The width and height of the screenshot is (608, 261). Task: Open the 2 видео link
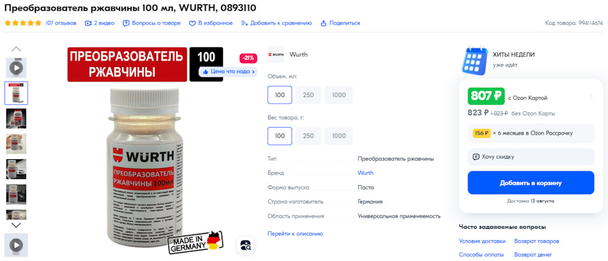coord(99,23)
